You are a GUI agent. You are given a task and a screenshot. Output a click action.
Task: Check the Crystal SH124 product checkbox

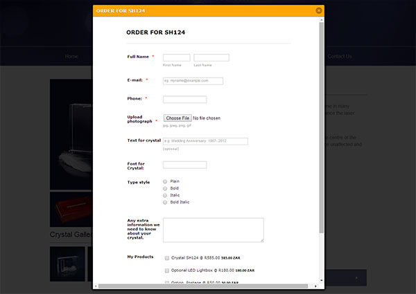(166, 257)
